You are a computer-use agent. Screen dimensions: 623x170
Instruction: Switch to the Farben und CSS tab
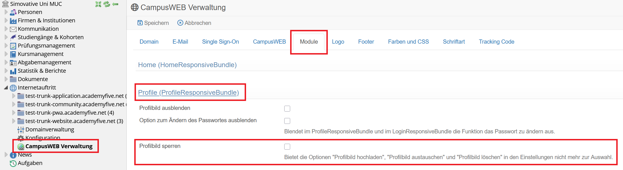click(x=408, y=42)
